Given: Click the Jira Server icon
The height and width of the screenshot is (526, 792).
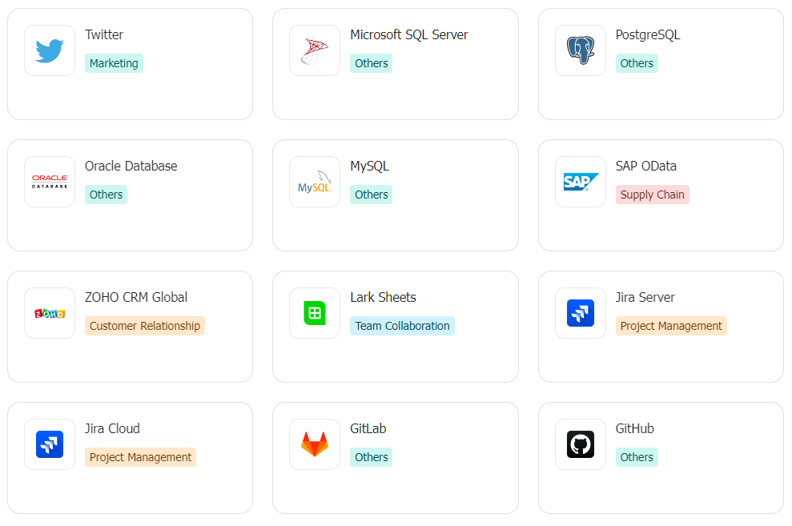Looking at the screenshot, I should 581,313.
